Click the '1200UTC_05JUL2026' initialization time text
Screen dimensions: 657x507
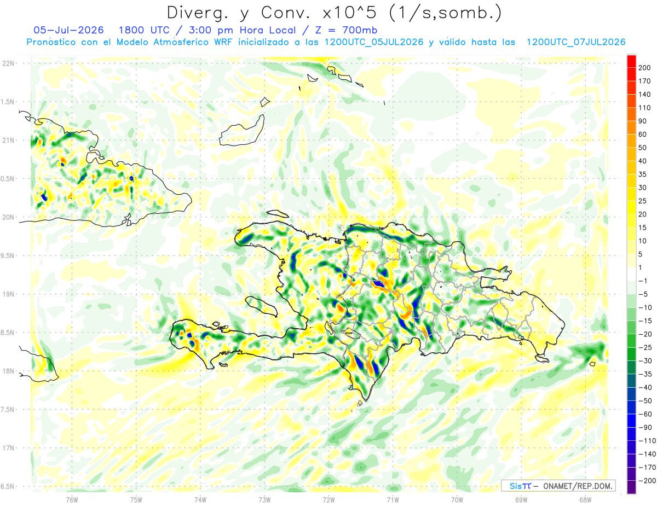(x=373, y=42)
